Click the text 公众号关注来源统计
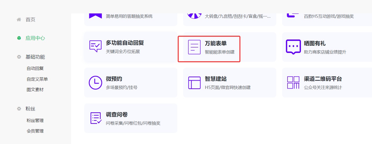Image resolution: width=372 pixels, height=144 pixels. [323, 88]
